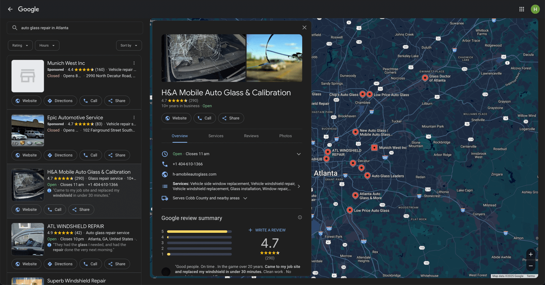
Task: Select the Decatur area map pin
Action: coord(353,163)
